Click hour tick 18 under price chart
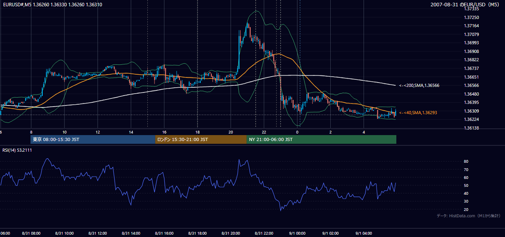 click(197, 132)
